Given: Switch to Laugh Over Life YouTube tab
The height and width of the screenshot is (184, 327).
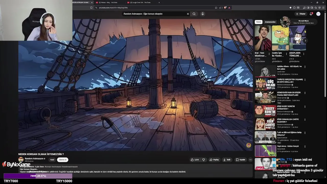Looking at the screenshot, I should pyautogui.click(x=140, y=3).
